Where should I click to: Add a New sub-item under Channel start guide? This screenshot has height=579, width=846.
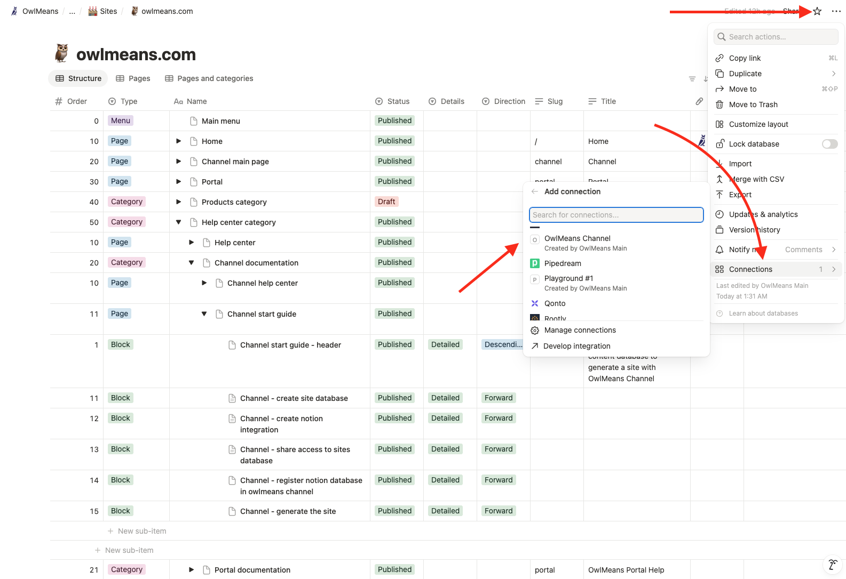point(137,531)
